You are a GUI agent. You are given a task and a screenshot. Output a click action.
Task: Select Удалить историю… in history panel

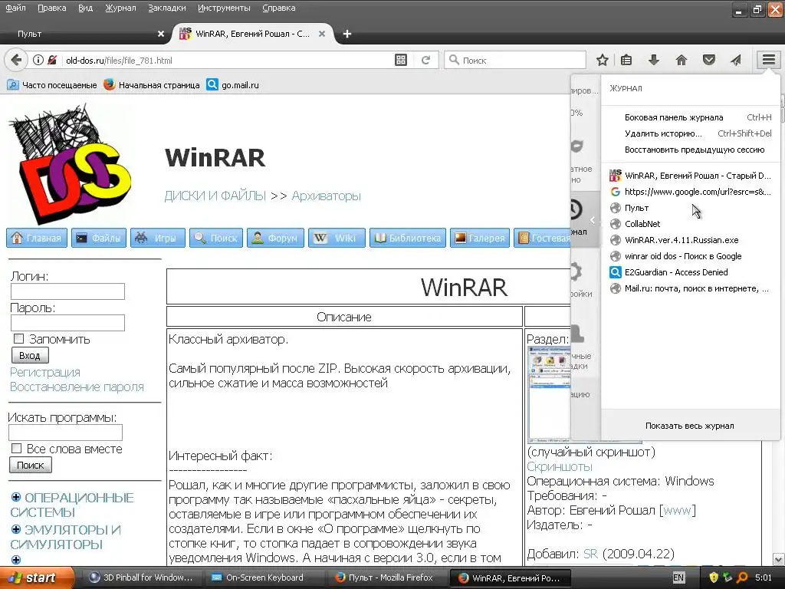click(x=691, y=133)
